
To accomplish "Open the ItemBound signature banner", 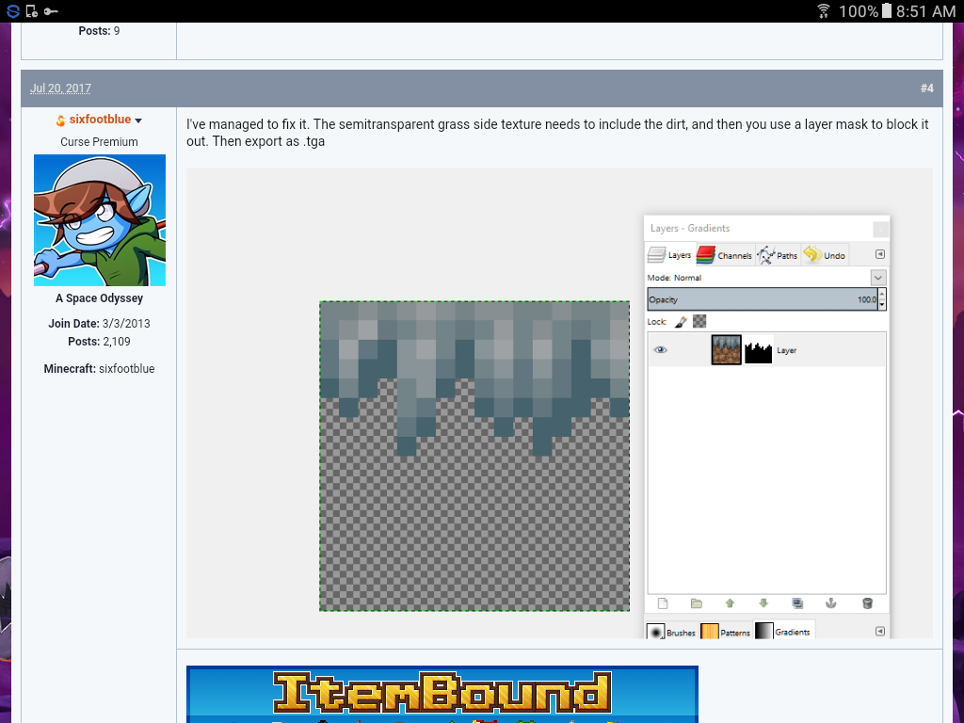I will [x=442, y=694].
